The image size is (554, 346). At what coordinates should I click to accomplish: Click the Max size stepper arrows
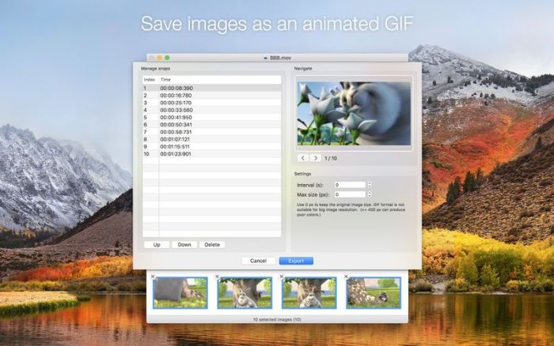pos(370,194)
